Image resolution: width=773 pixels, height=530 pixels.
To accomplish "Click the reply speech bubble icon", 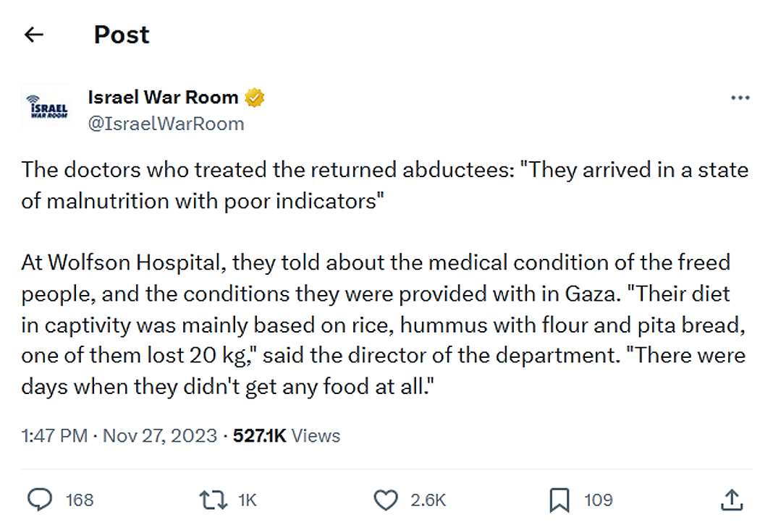I will [x=39, y=500].
